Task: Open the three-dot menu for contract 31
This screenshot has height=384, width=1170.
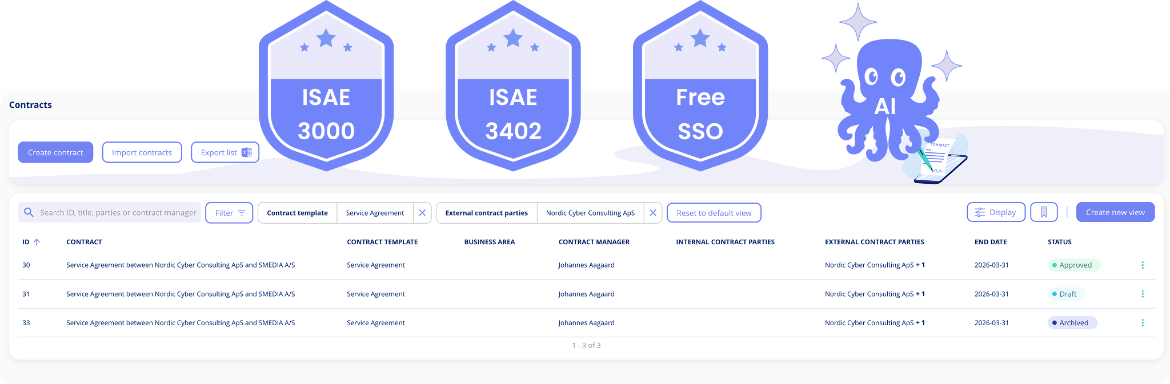Action: click(1143, 294)
